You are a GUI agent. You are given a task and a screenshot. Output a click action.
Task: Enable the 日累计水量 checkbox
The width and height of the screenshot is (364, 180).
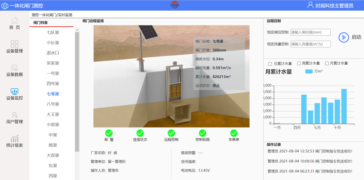click(x=270, y=63)
